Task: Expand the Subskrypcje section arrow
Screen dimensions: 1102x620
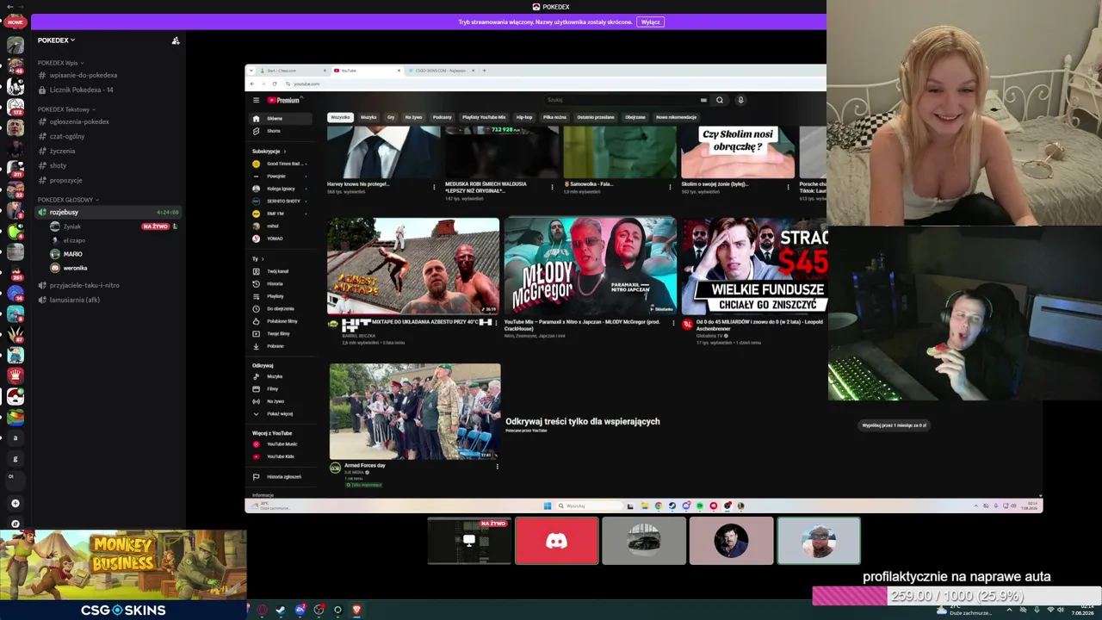Action: (285, 152)
